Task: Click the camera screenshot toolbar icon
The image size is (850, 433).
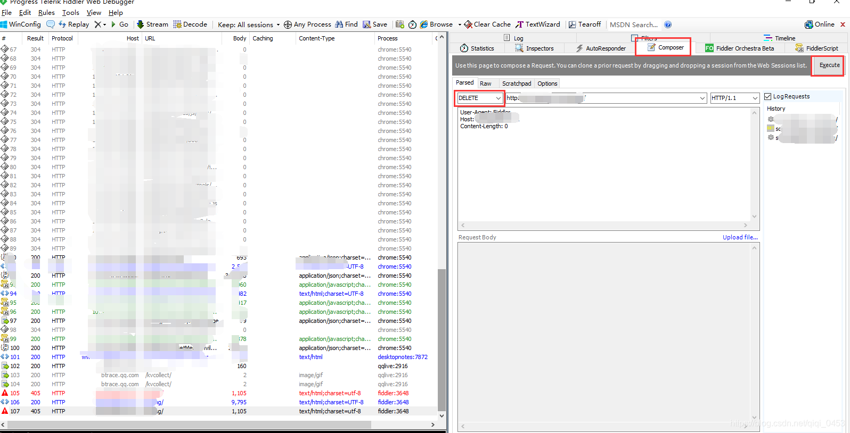Action: pyautogui.click(x=400, y=24)
